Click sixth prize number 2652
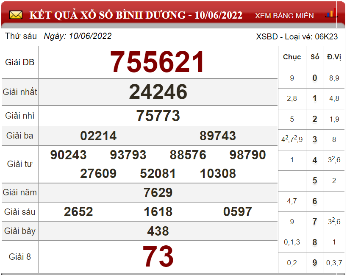The height and width of the screenshot is (275, 347). click(78, 211)
